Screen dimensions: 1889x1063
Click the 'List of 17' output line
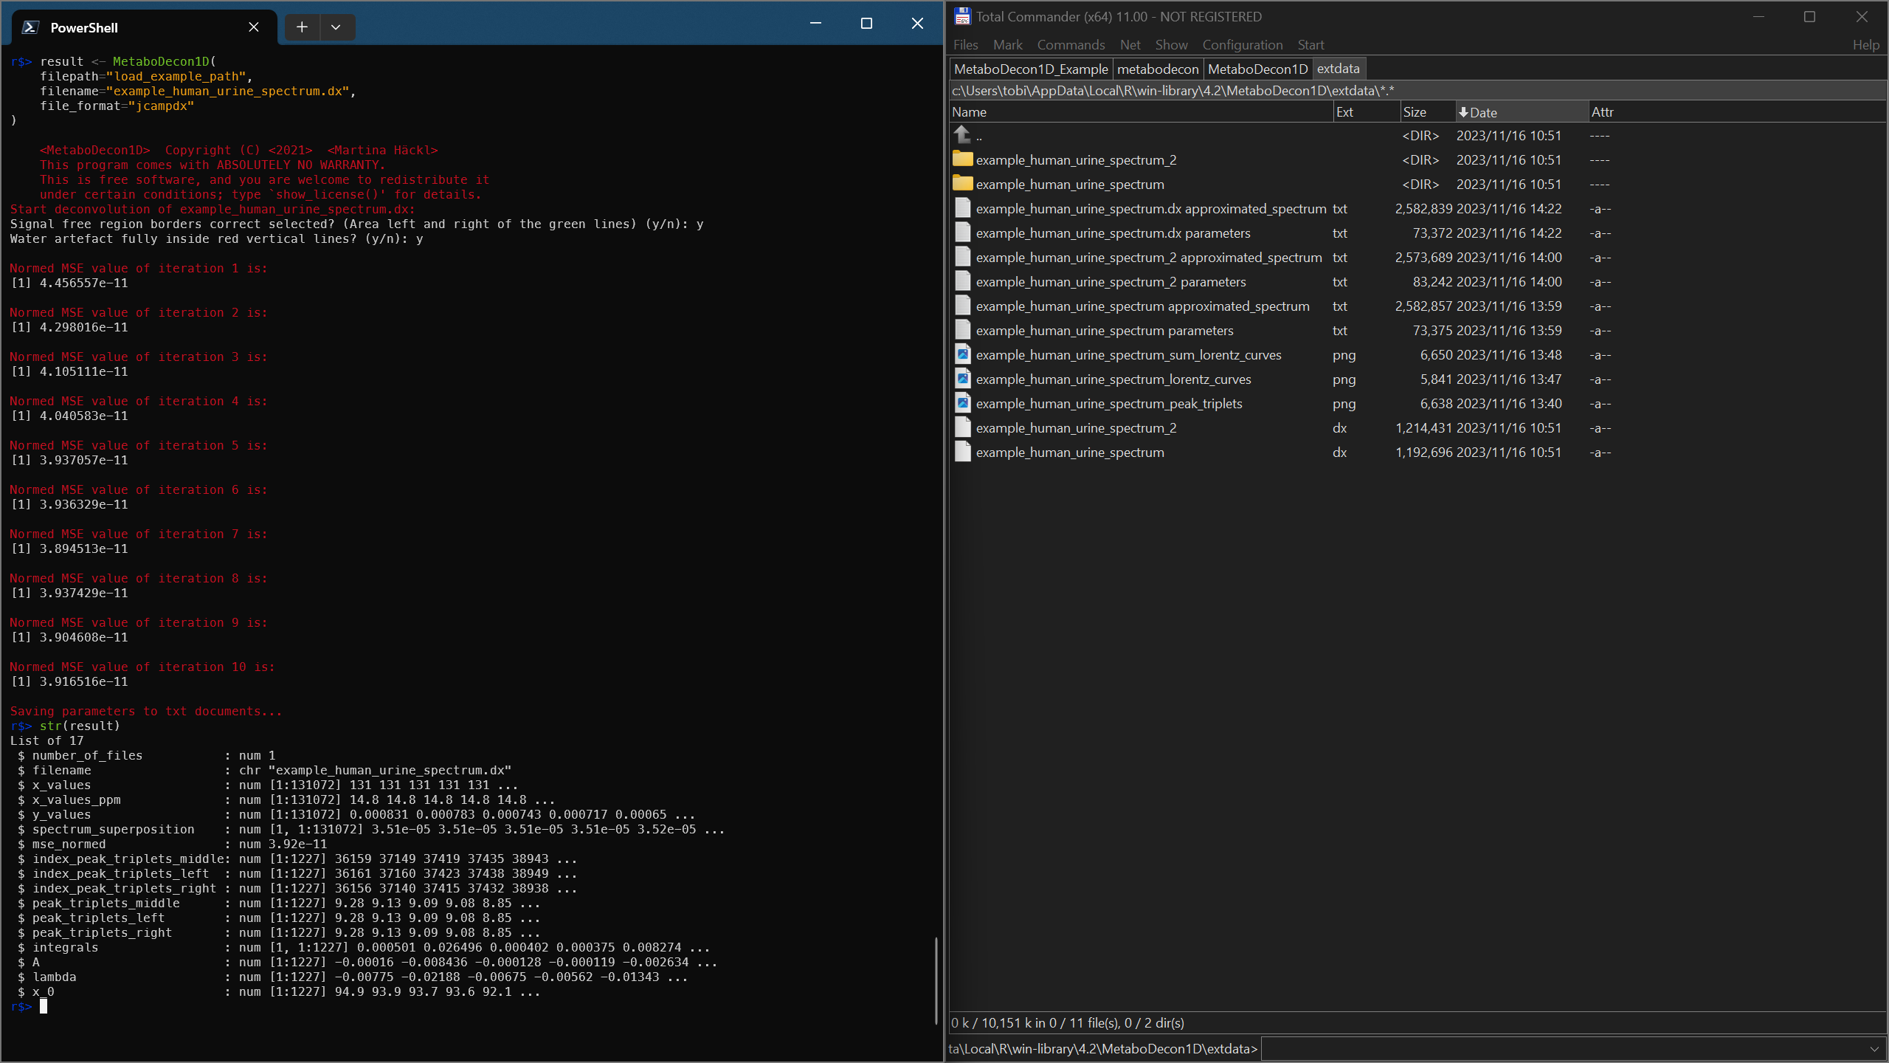(x=46, y=740)
